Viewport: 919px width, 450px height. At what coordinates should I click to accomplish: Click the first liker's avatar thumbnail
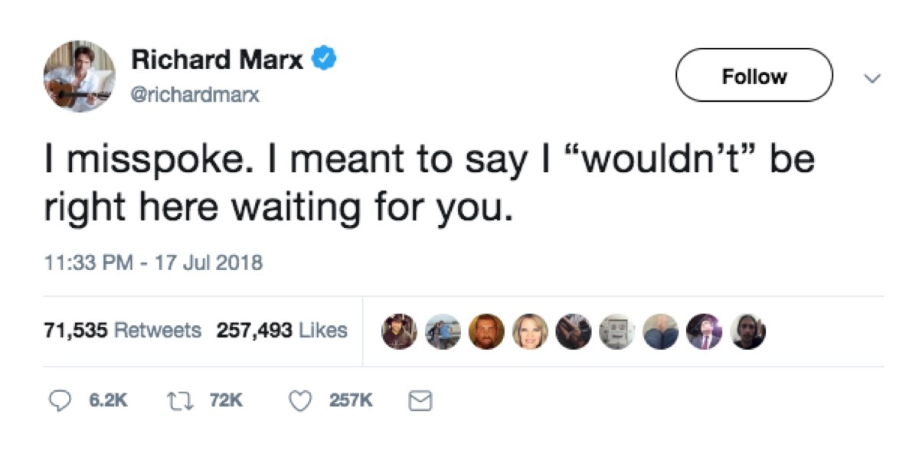[x=397, y=331]
